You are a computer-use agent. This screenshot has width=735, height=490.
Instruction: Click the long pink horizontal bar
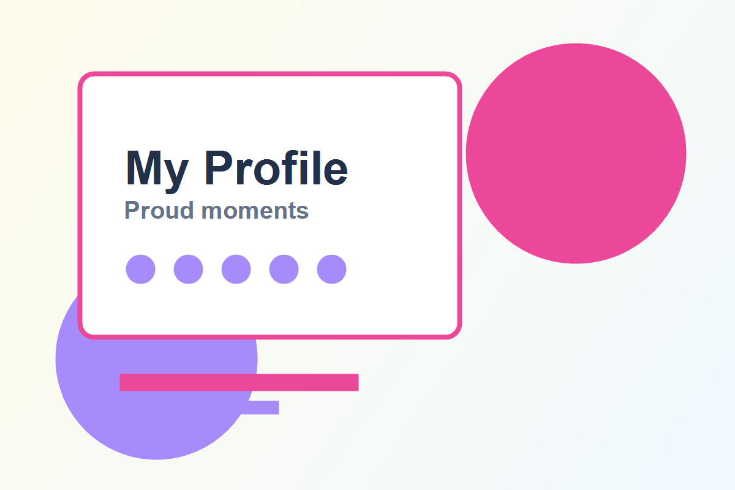(x=239, y=382)
